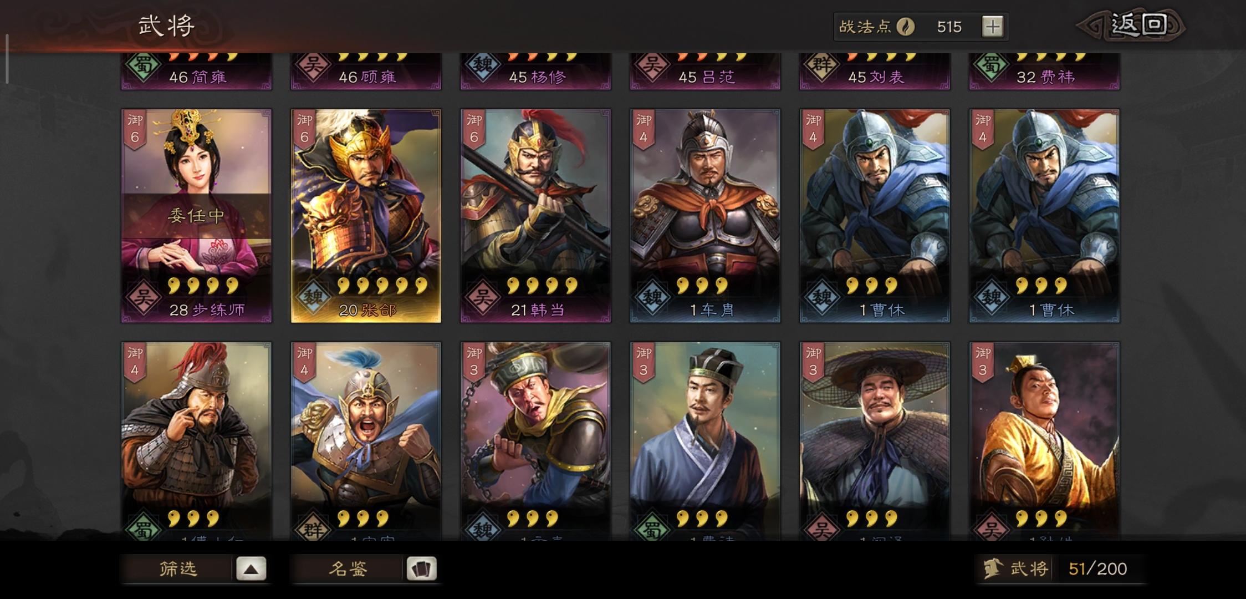Image resolution: width=1246 pixels, height=599 pixels.
Task: Click the plus icon beside 战法点 515
Action: pyautogui.click(x=992, y=27)
